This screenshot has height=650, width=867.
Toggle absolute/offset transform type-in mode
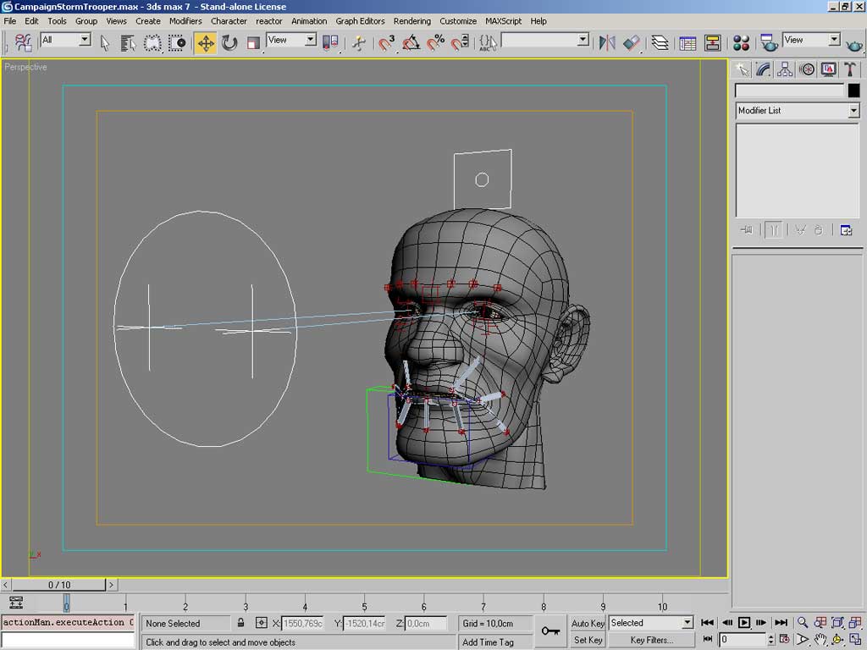point(261,623)
